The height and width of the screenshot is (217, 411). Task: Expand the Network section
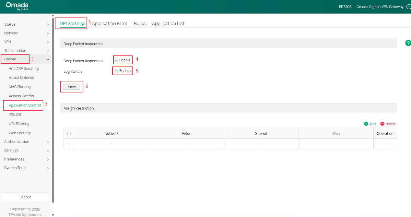(11, 33)
